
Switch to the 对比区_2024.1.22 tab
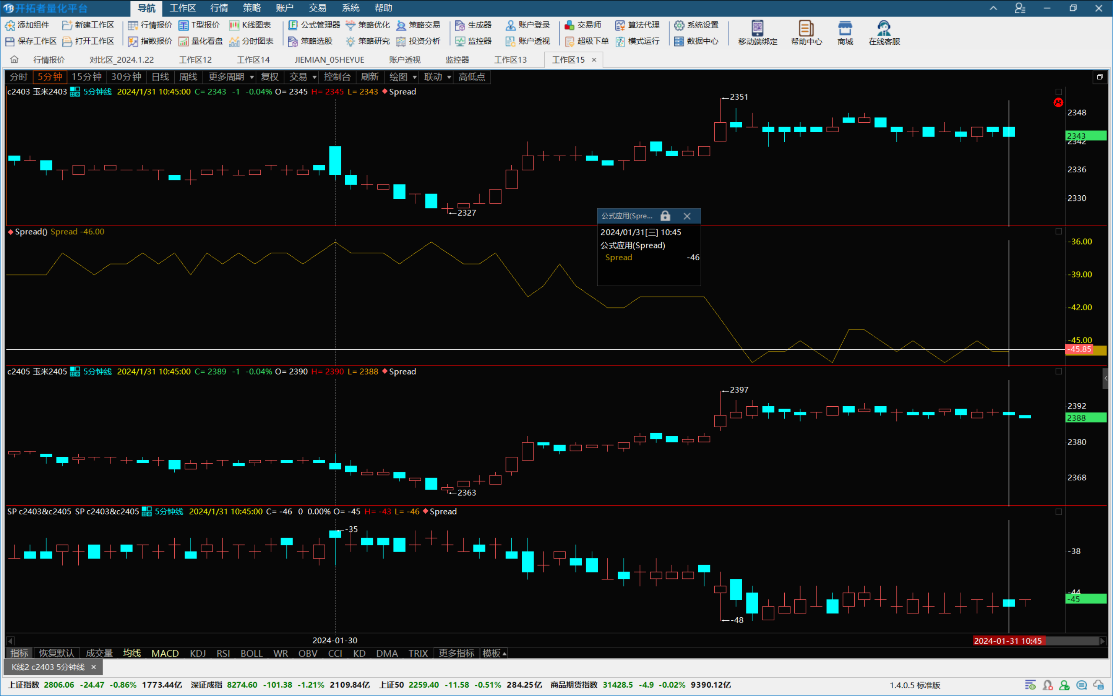tap(122, 60)
